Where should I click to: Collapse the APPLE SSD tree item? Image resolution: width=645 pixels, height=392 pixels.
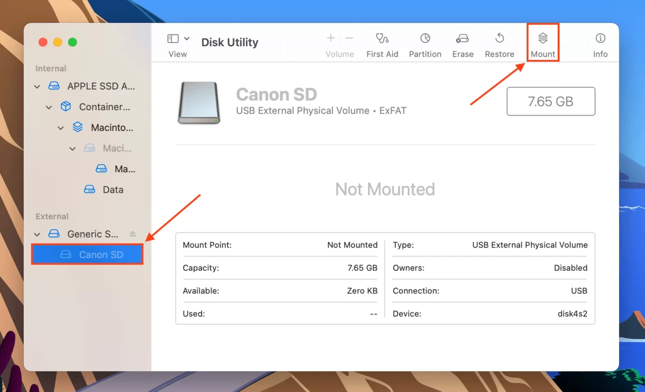point(37,86)
